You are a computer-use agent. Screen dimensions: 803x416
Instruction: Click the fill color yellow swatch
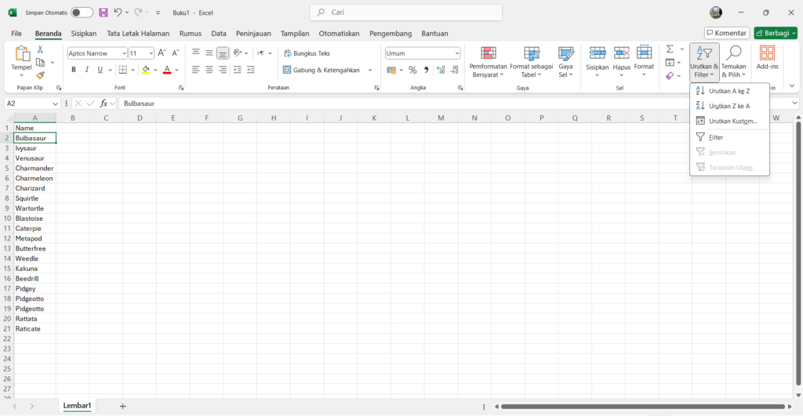coord(146,70)
